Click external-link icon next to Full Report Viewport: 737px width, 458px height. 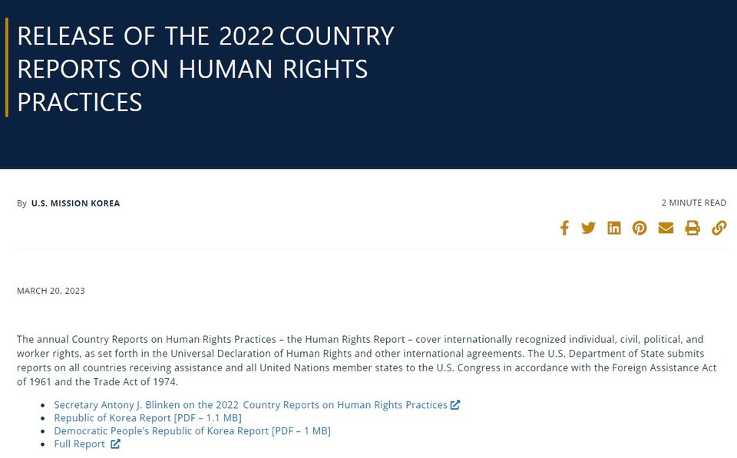(x=115, y=444)
